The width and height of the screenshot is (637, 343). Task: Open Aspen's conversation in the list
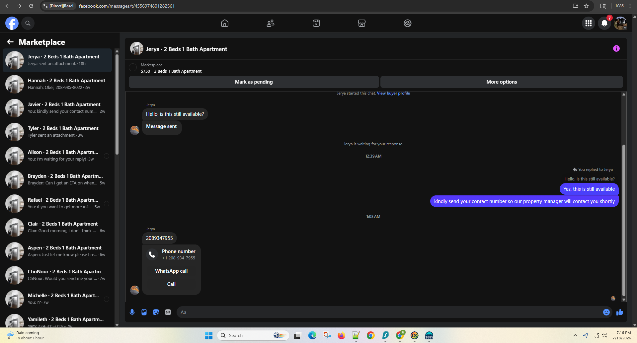tap(57, 251)
